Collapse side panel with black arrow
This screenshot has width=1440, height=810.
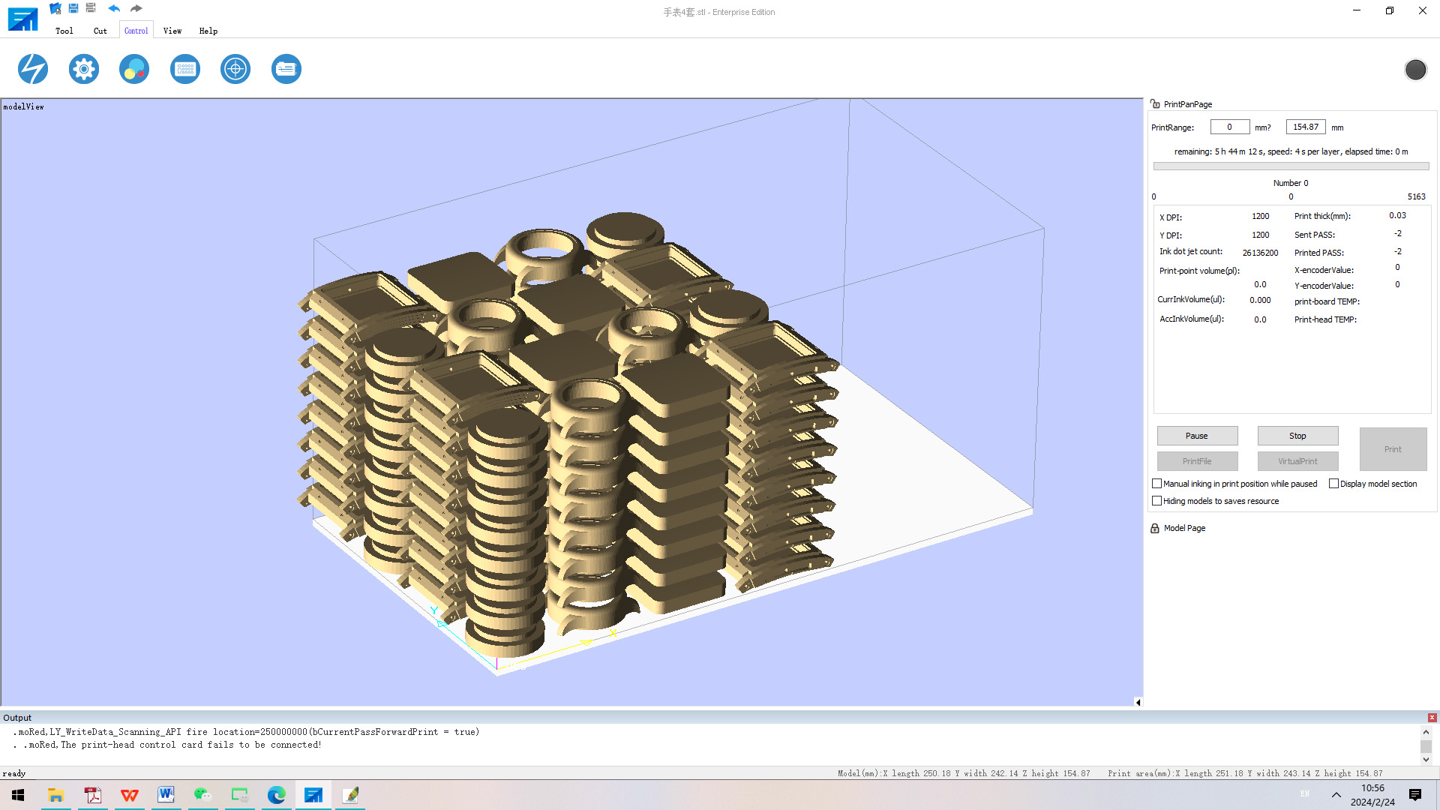[x=1138, y=703]
